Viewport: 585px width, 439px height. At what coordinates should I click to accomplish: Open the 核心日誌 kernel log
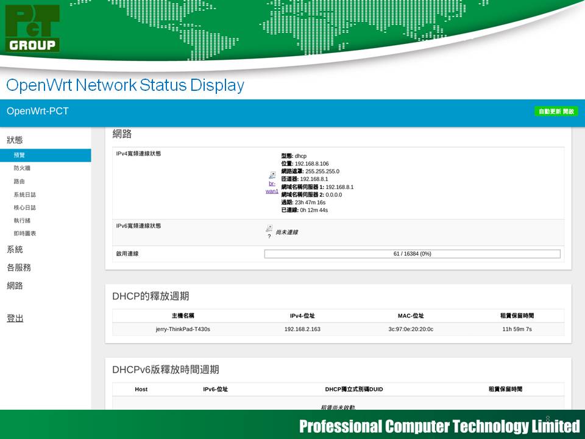(x=25, y=208)
